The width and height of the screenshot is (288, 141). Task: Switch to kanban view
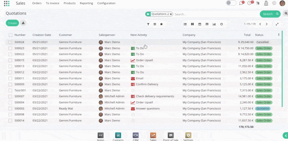(192, 24)
